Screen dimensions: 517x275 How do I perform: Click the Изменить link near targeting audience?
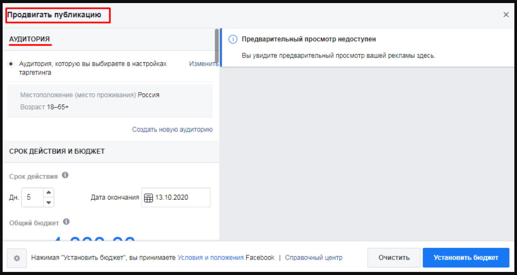(x=204, y=63)
